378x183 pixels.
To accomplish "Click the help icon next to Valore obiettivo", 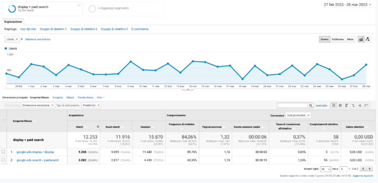I will [367, 126].
